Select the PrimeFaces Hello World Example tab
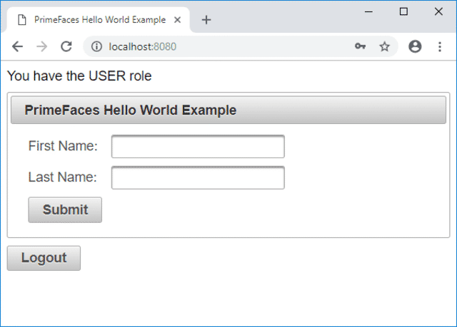 [x=99, y=20]
